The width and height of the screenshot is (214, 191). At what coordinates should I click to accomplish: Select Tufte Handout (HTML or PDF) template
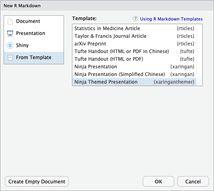(x=134, y=59)
